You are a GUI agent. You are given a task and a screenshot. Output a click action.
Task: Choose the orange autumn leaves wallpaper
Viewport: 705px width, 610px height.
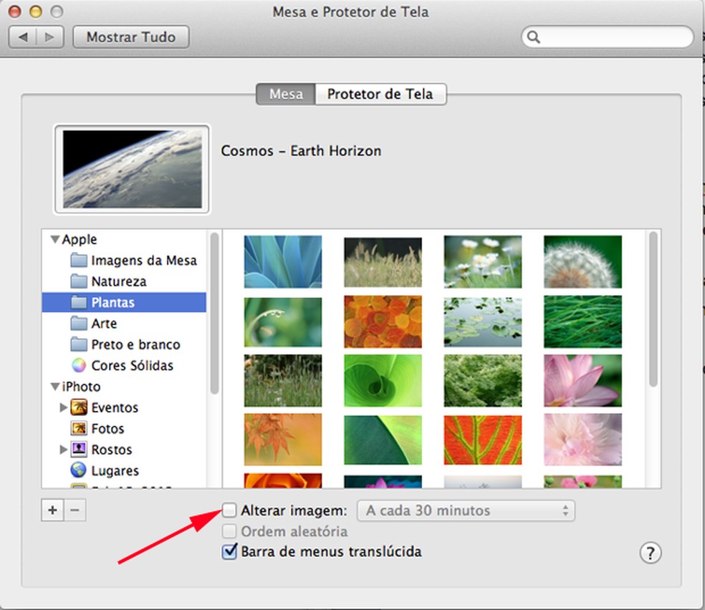pos(383,321)
